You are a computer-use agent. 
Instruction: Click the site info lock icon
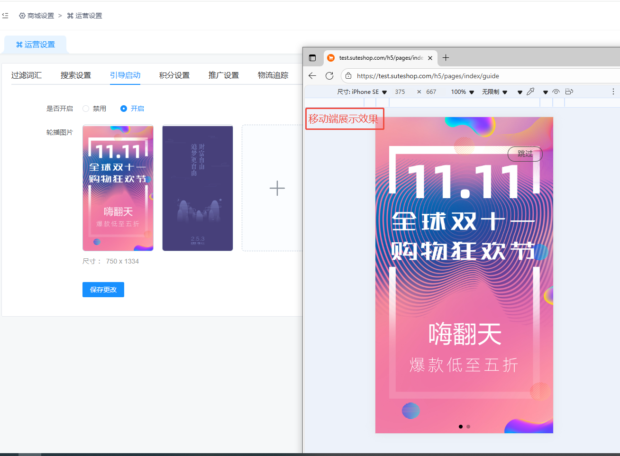348,76
